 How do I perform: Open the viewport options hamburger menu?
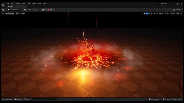pos(3,13)
